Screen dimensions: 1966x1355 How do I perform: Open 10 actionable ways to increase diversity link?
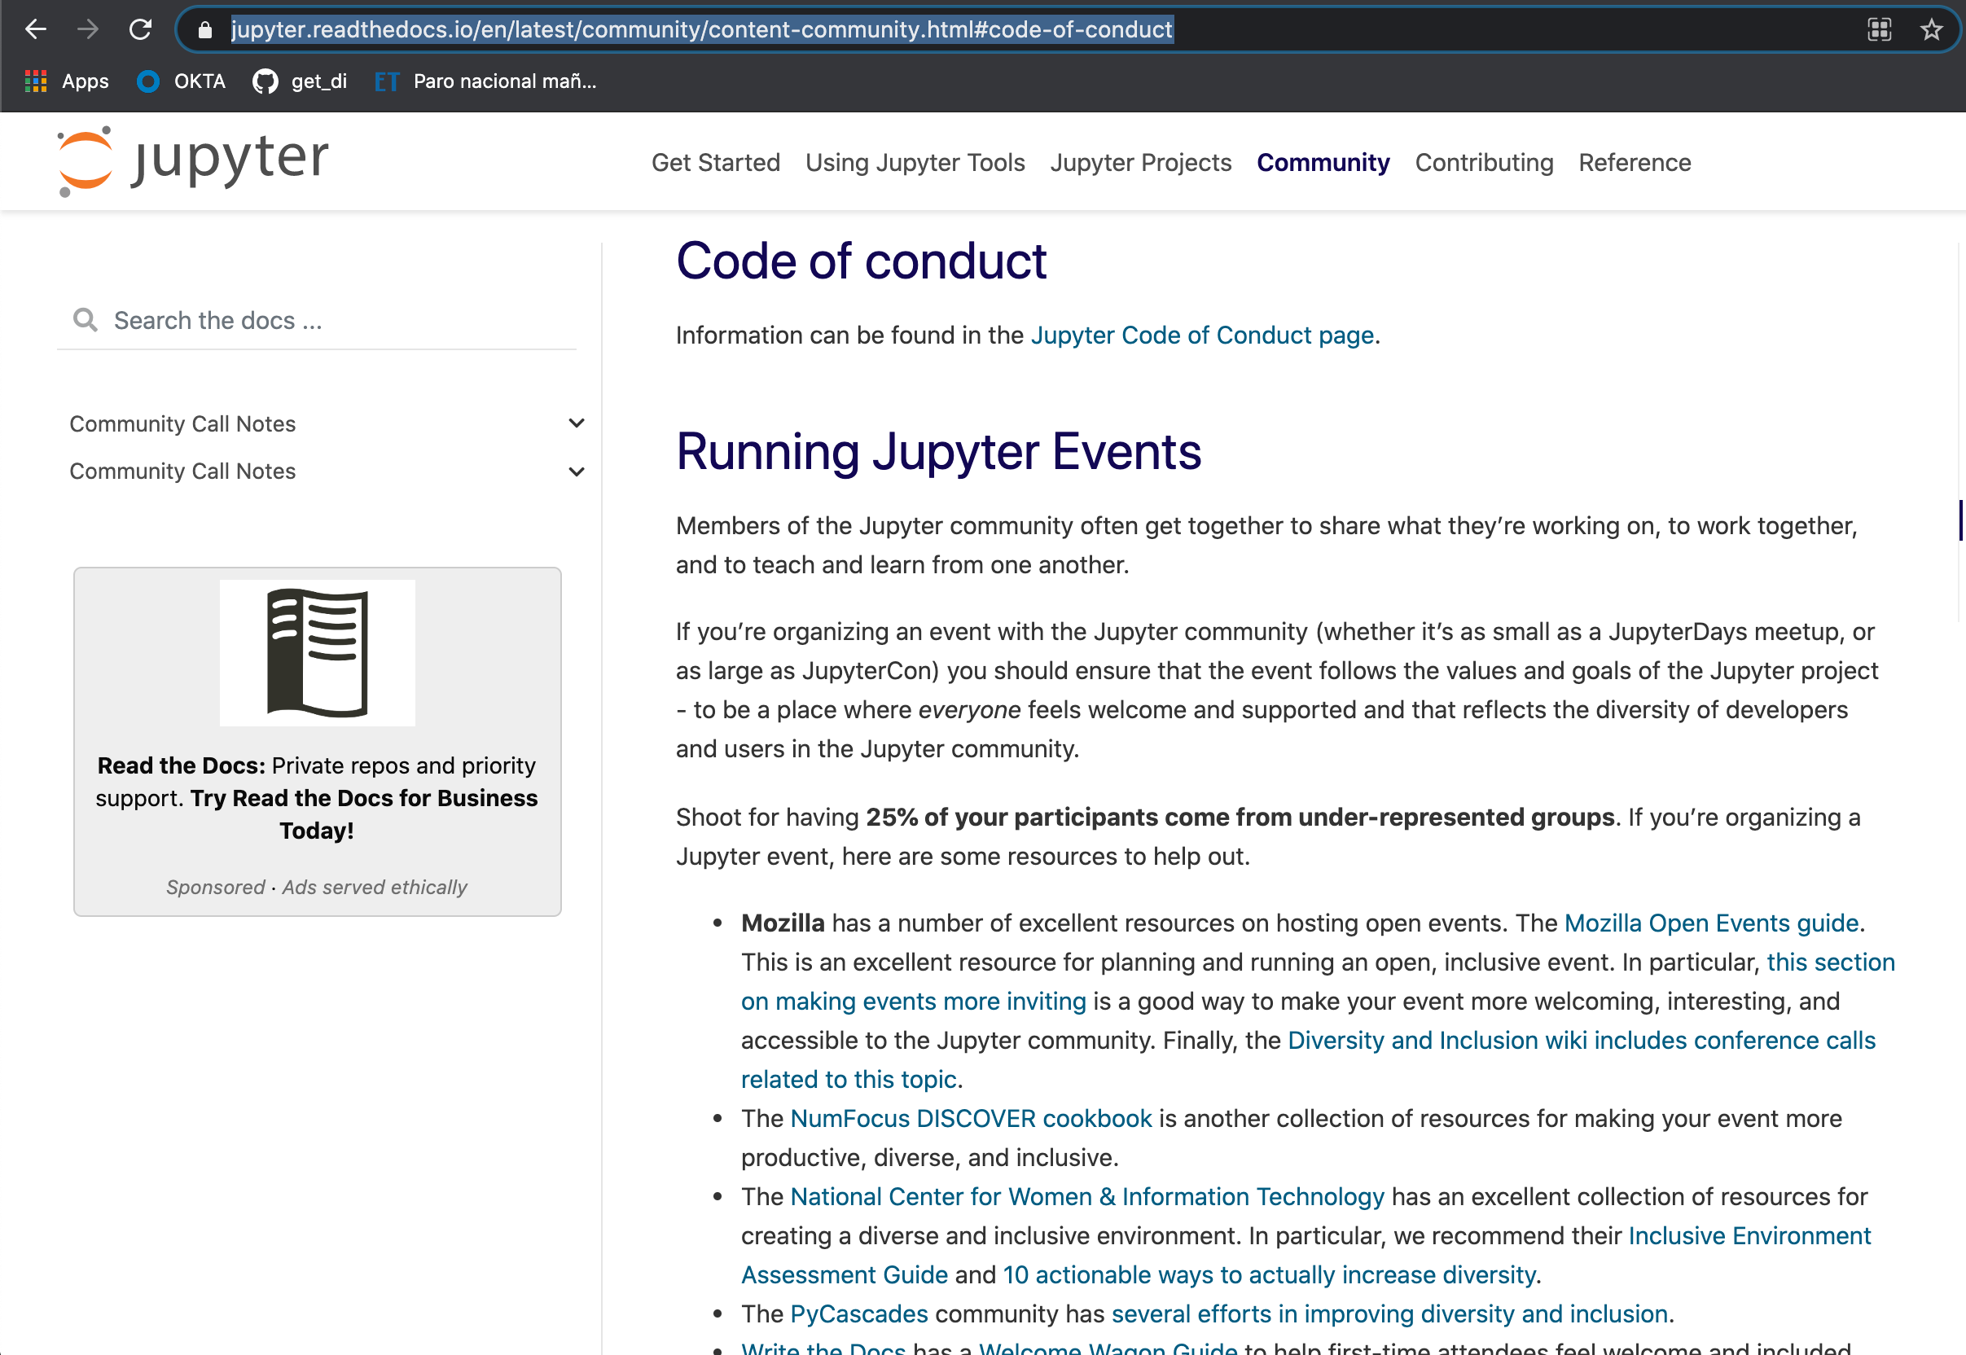[1269, 1274]
